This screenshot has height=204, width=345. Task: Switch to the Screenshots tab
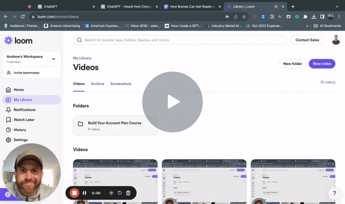tap(121, 84)
